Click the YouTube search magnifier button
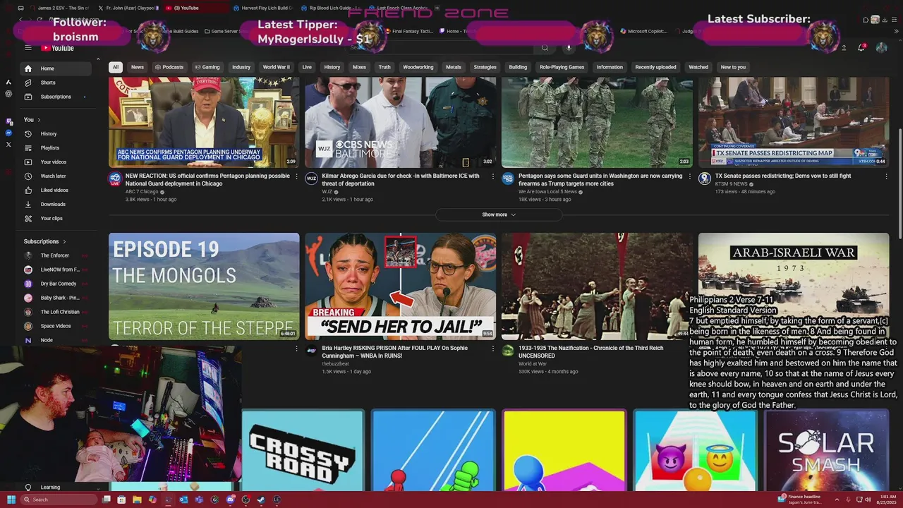Image resolution: width=903 pixels, height=508 pixels. 545,48
